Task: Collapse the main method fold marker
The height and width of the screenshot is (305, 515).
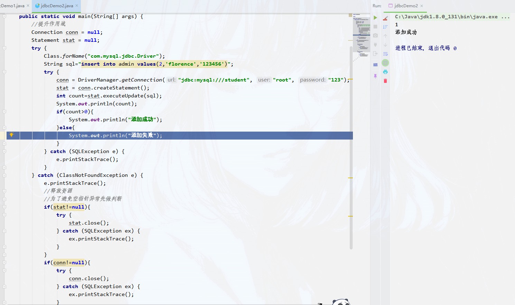Action: [4, 16]
